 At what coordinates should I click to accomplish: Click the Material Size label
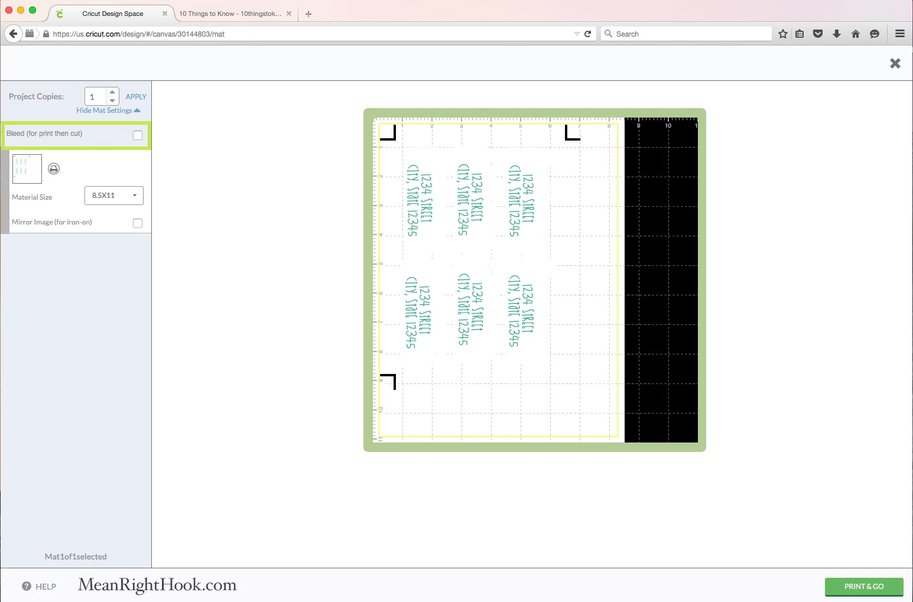click(32, 197)
